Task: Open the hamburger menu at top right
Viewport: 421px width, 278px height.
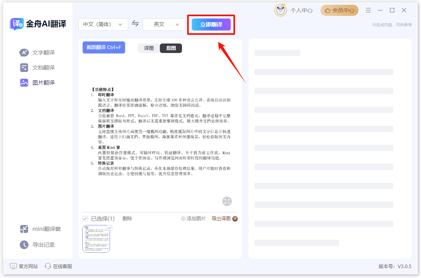Action: click(369, 10)
